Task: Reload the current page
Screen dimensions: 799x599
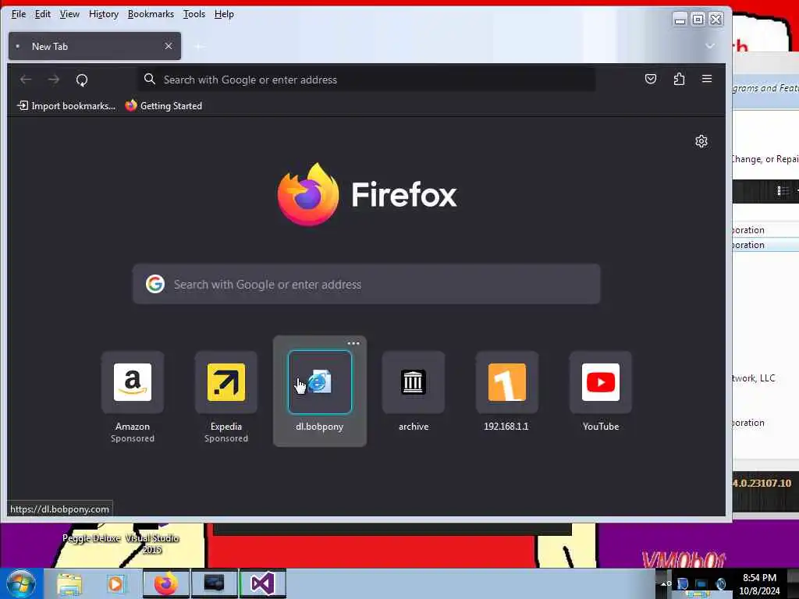Action: (81, 80)
